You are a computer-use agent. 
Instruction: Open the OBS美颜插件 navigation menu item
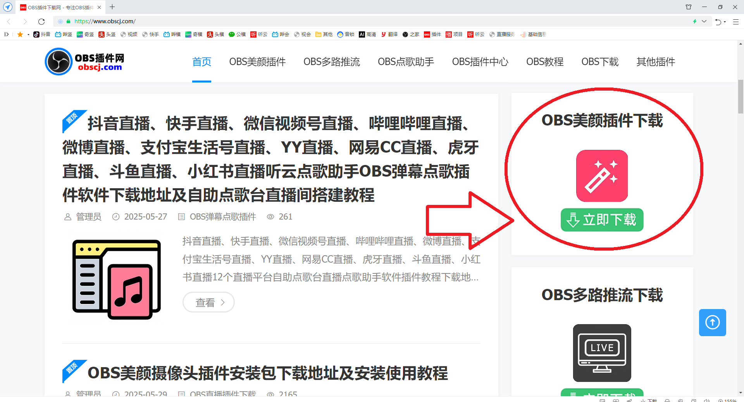(x=257, y=62)
